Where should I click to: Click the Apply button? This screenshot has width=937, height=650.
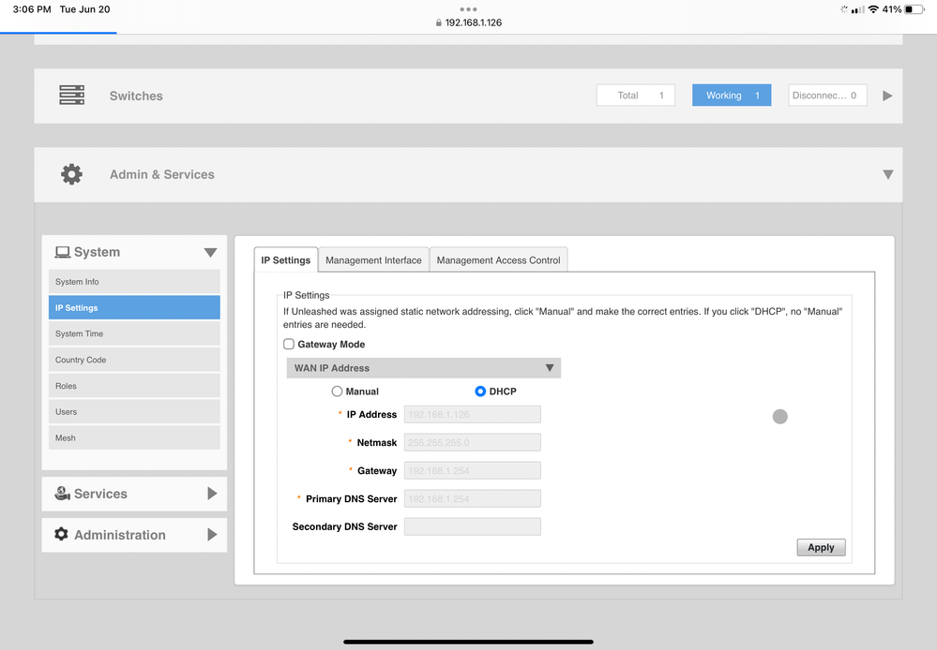pyautogui.click(x=821, y=547)
